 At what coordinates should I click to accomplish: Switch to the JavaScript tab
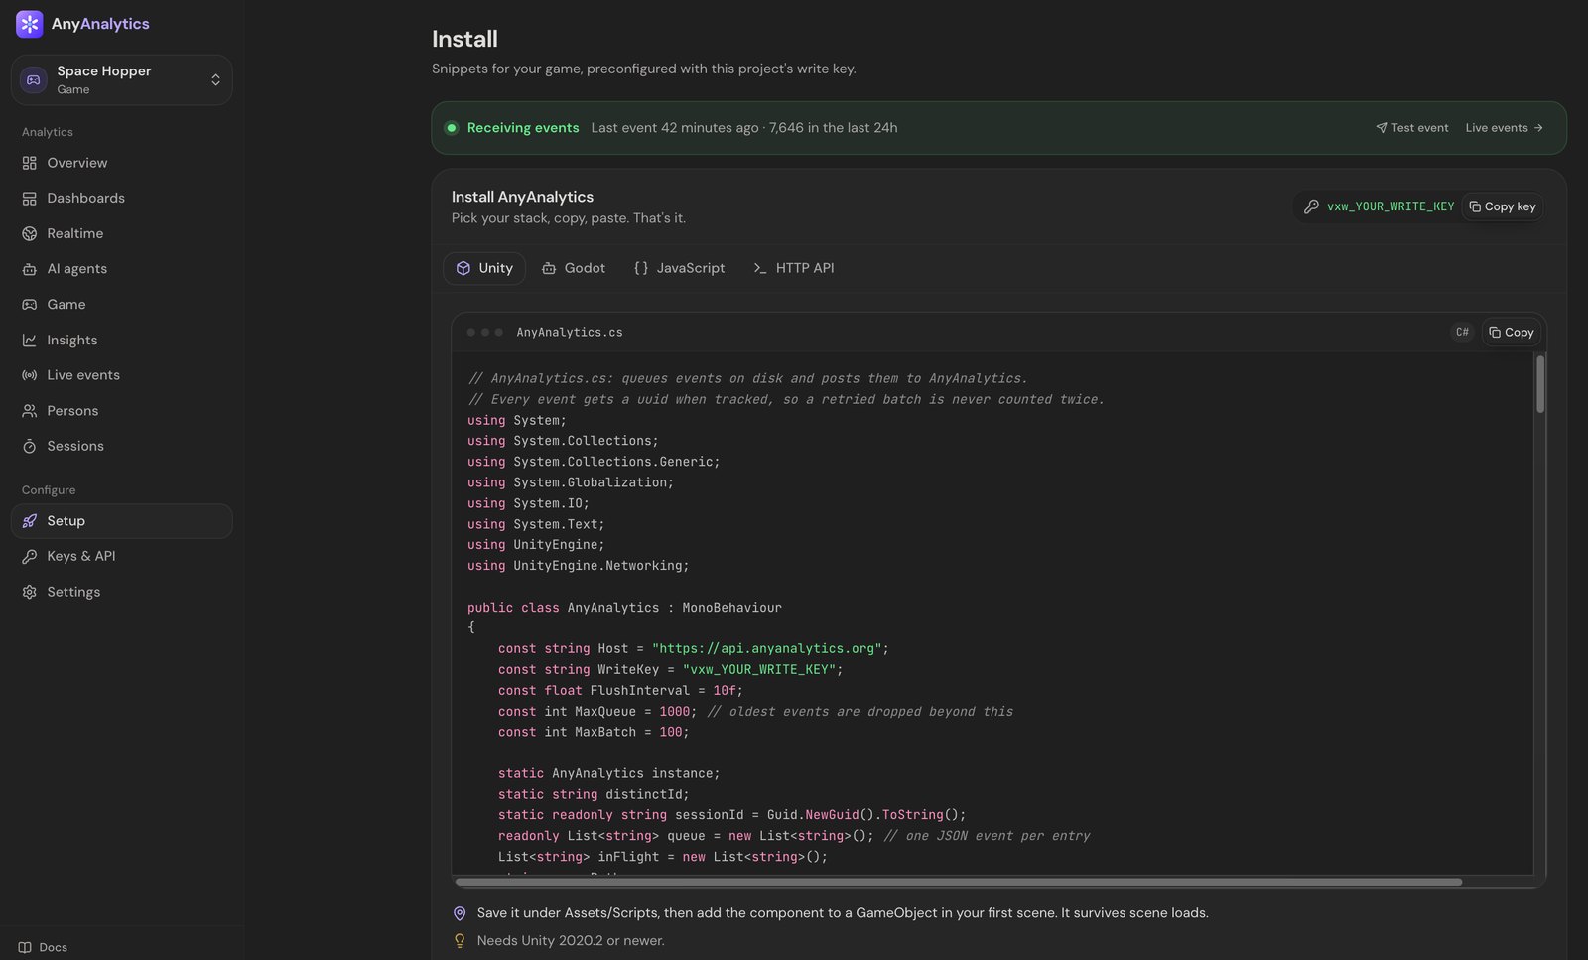679,268
